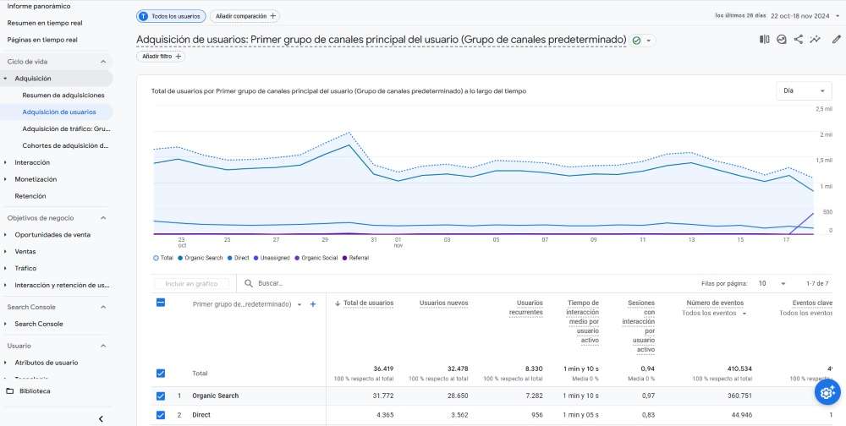Click the search magnifier icon in table
The width and height of the screenshot is (846, 426).
coord(248,283)
